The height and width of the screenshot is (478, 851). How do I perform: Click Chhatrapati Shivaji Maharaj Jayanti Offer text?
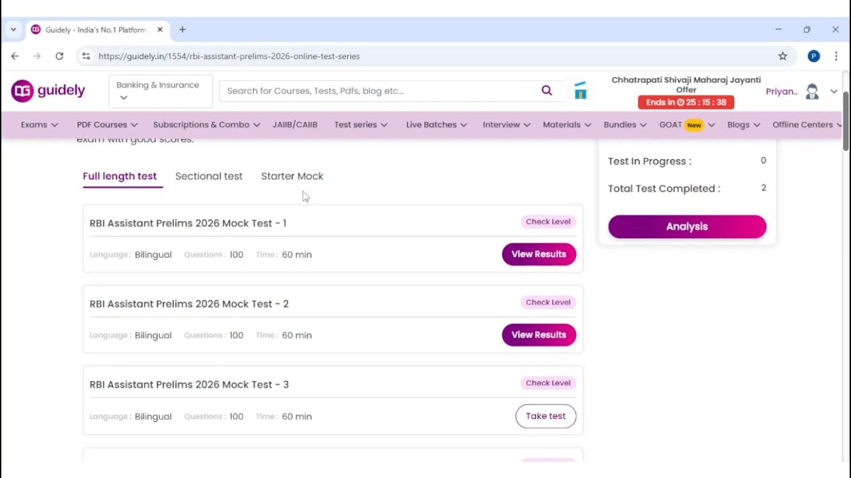(x=686, y=84)
